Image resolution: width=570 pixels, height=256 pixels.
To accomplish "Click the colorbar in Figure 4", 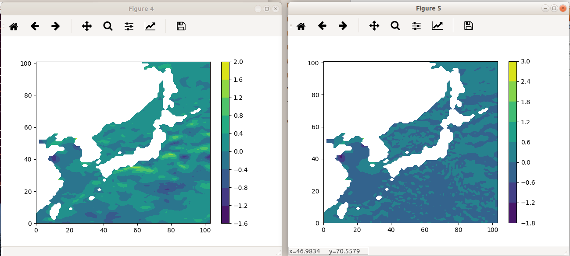I will pyautogui.click(x=225, y=142).
